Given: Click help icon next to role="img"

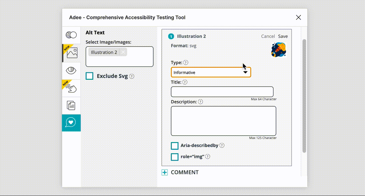Looking at the screenshot, I should point(208,156).
